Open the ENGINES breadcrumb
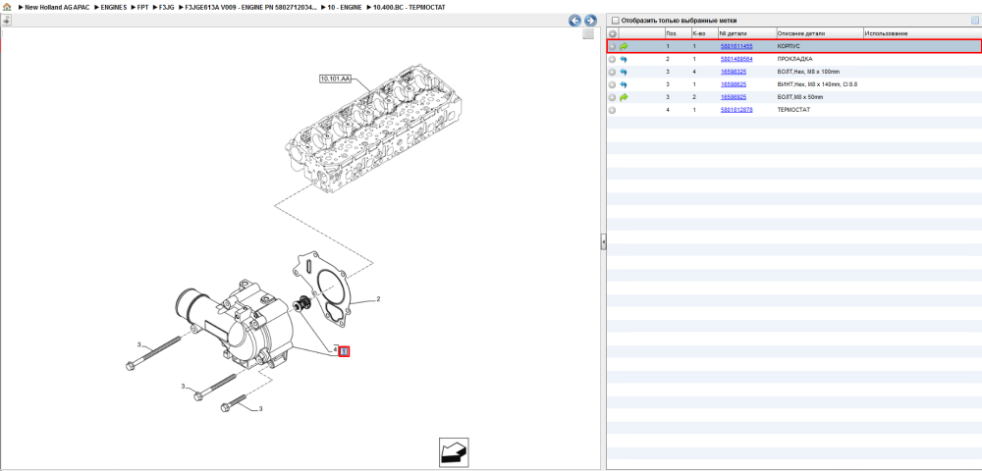 tap(113, 6)
